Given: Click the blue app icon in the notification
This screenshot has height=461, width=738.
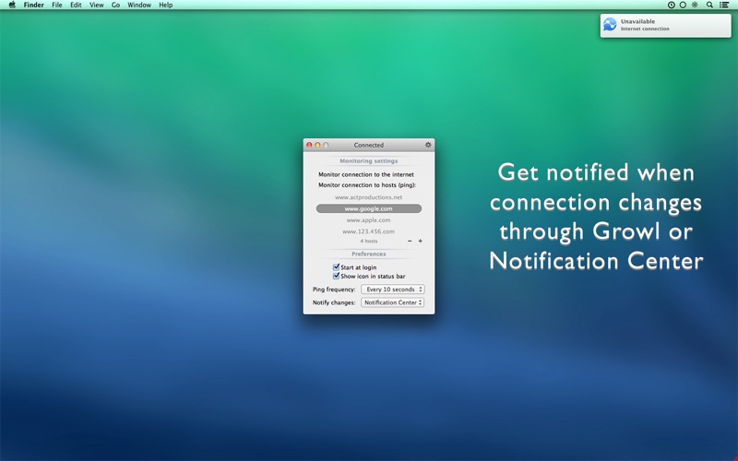Looking at the screenshot, I should [610, 25].
